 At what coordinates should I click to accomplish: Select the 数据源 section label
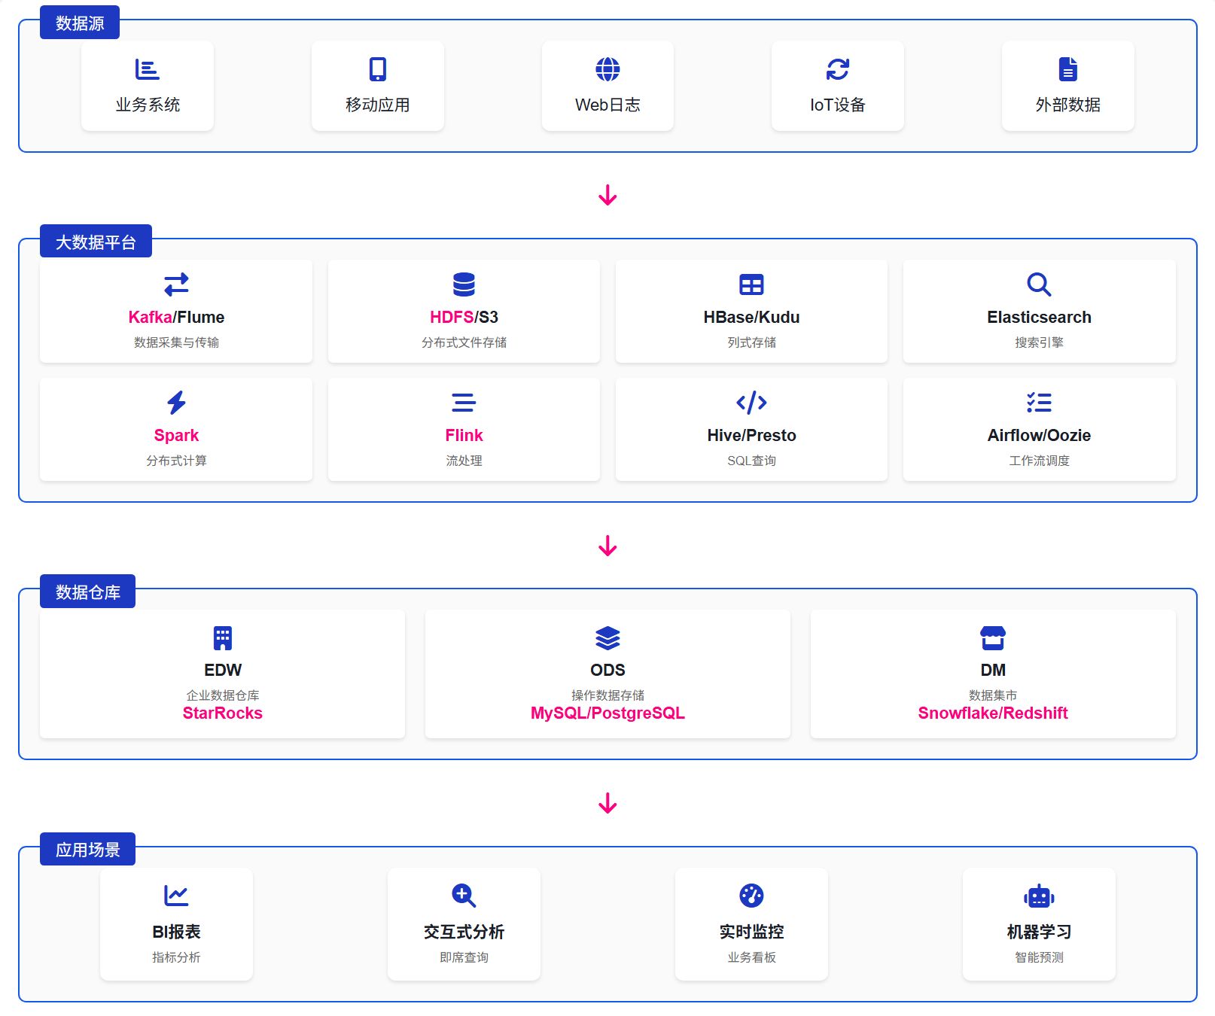tap(80, 23)
